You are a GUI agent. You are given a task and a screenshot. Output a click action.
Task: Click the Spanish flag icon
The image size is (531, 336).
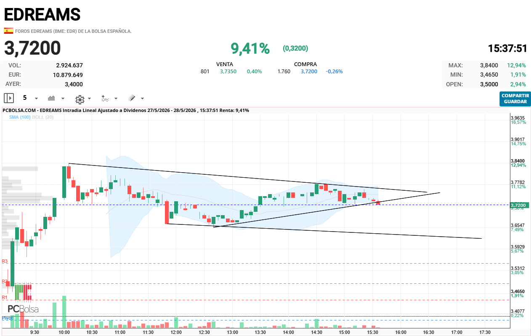[x=8, y=31]
